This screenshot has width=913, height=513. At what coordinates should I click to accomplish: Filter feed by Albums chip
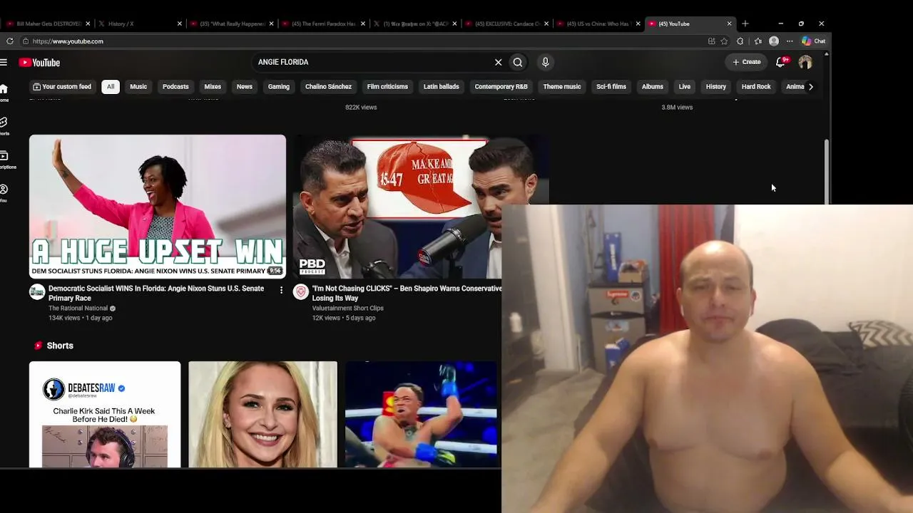[653, 87]
